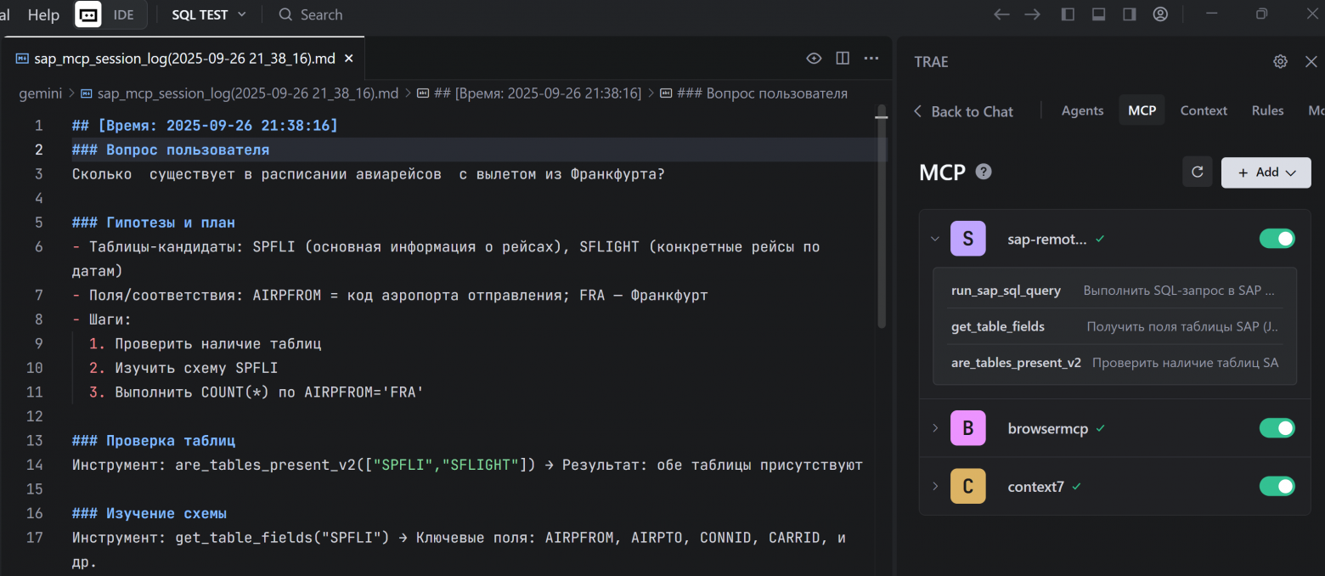This screenshot has width=1325, height=576.
Task: Open the Context tab in TRAE
Action: [1204, 110]
